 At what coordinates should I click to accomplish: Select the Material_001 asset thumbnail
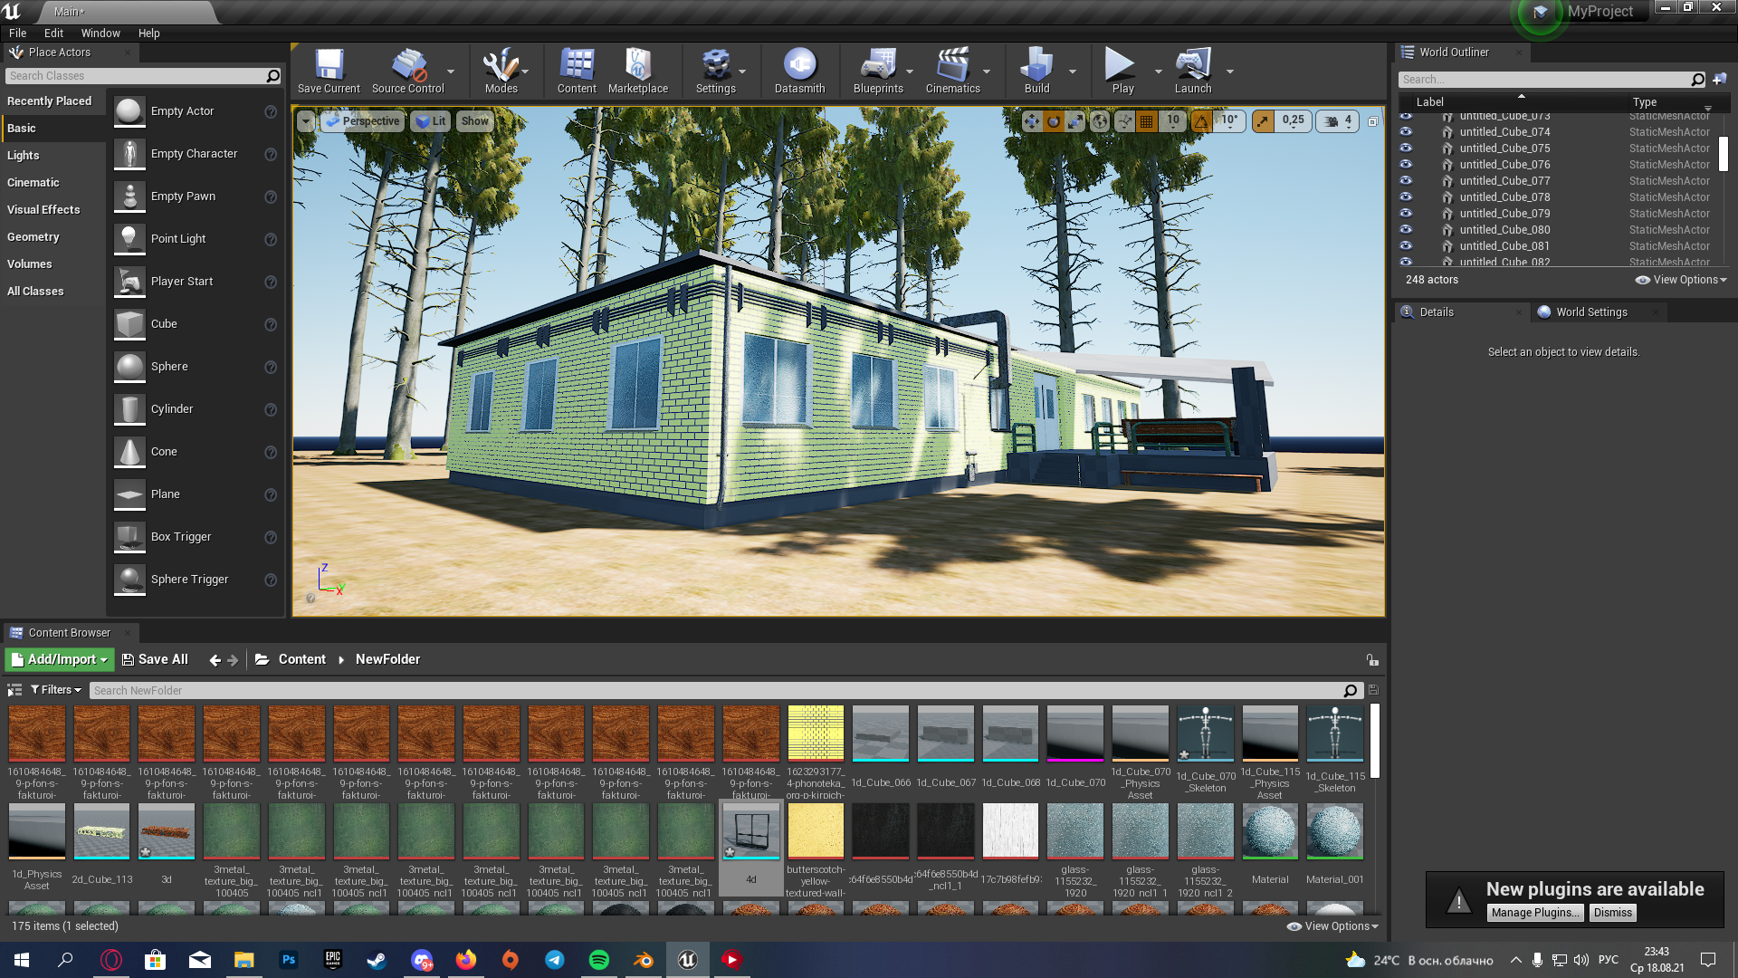(x=1334, y=831)
